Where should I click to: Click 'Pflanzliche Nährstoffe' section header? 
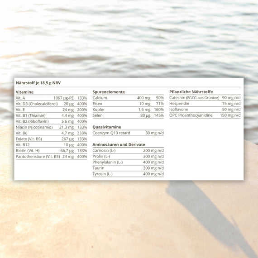coord(191,92)
